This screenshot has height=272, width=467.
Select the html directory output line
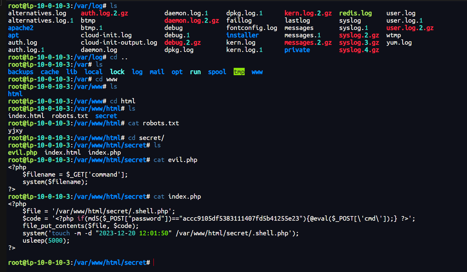(15, 94)
